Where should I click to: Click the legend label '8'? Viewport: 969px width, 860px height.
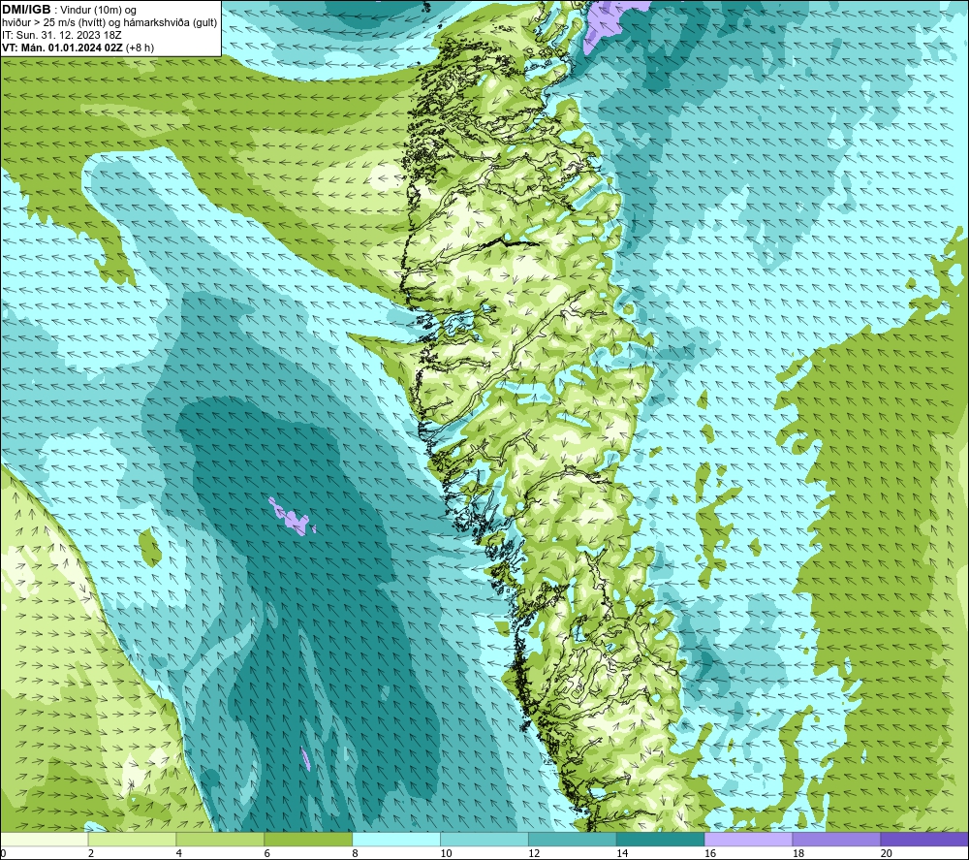pos(355,853)
